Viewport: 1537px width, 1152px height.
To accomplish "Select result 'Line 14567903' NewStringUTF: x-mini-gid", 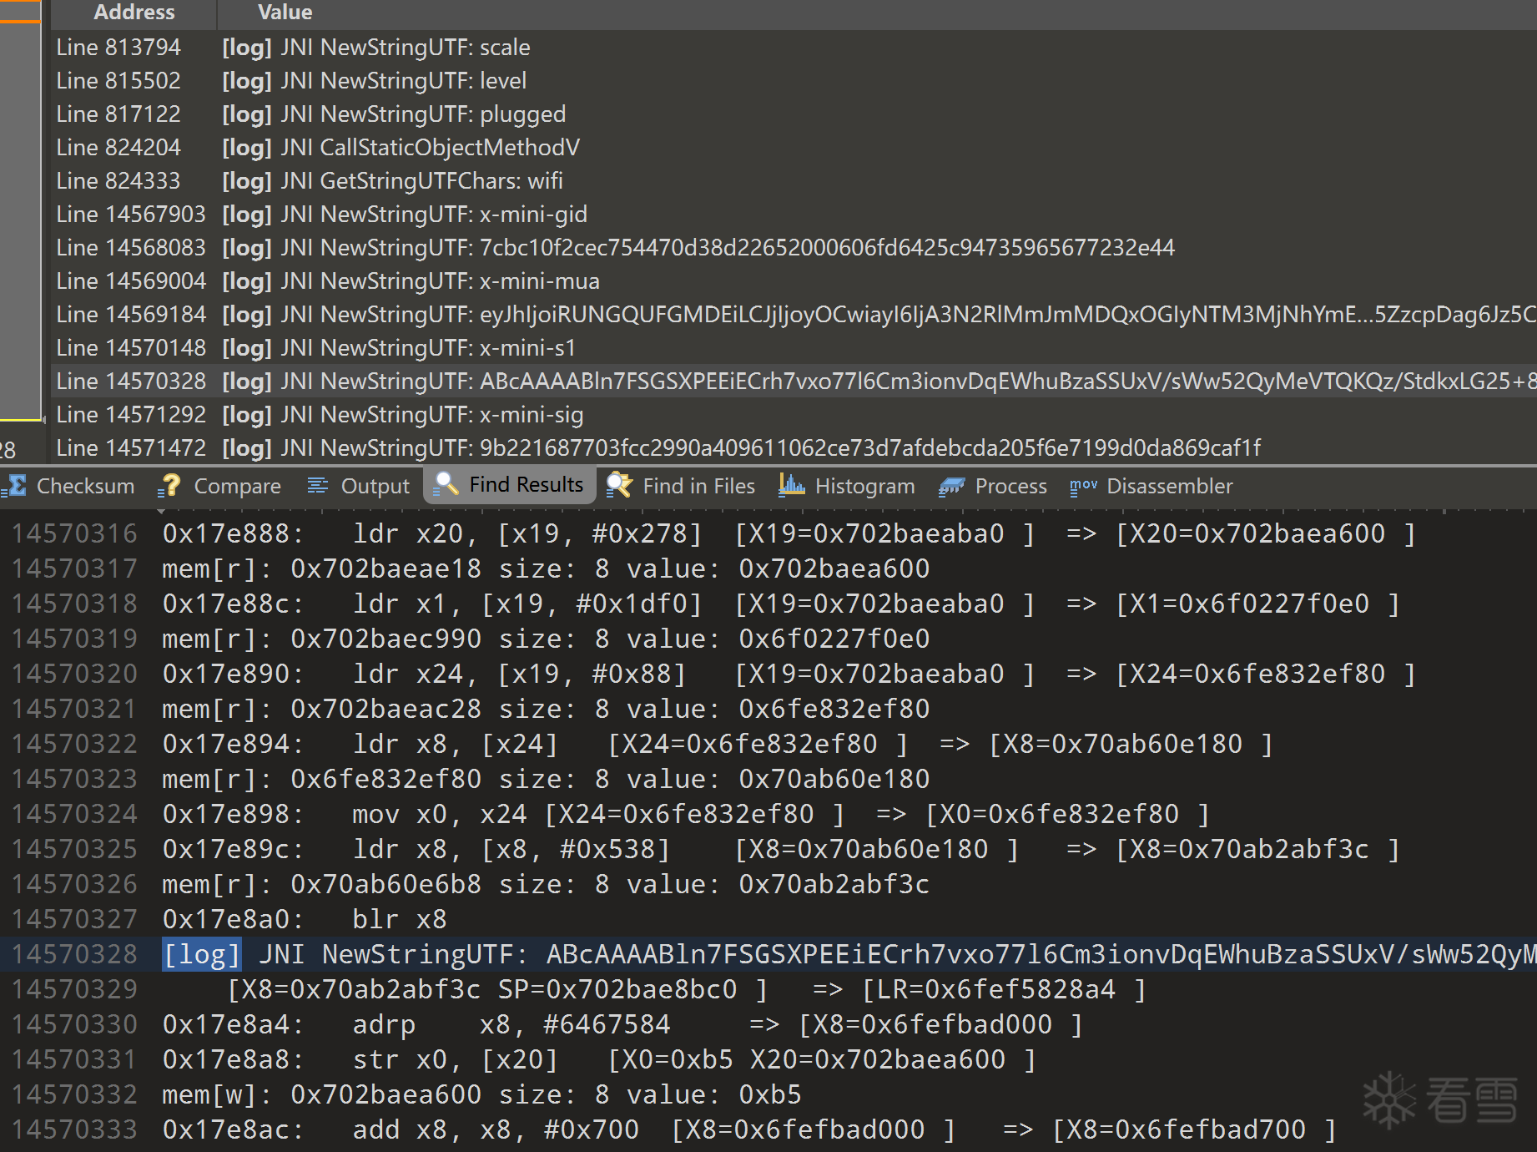I will [794, 215].
